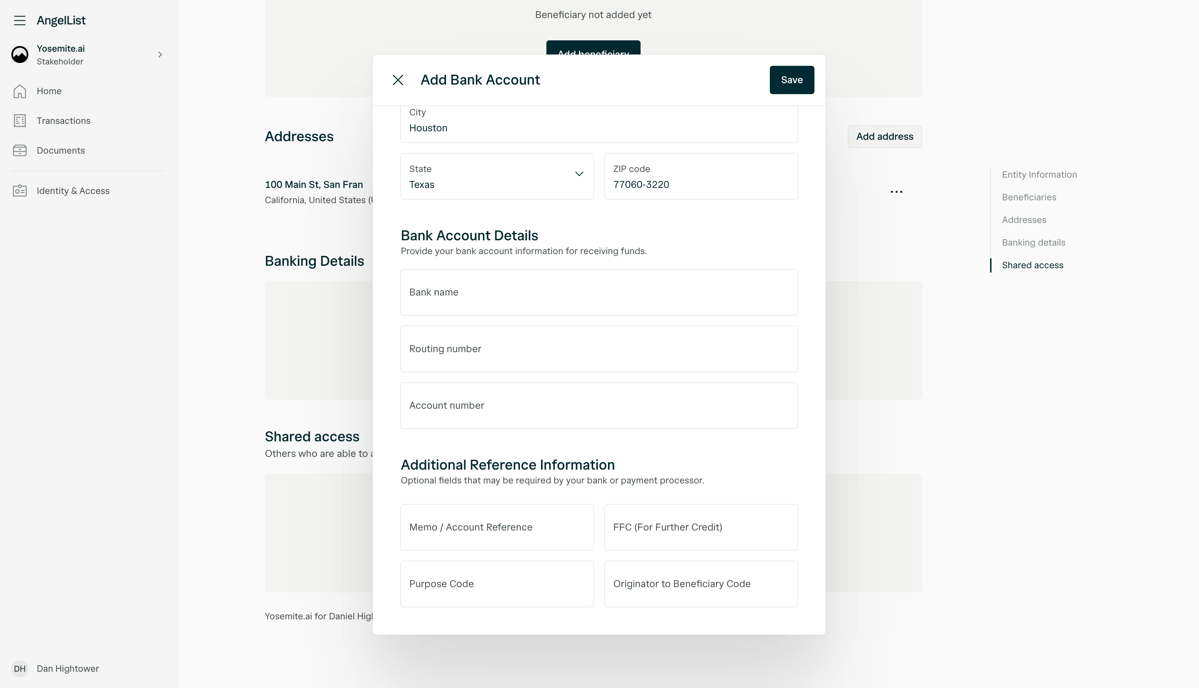Open the State dropdown
The width and height of the screenshot is (1199, 688).
point(579,174)
